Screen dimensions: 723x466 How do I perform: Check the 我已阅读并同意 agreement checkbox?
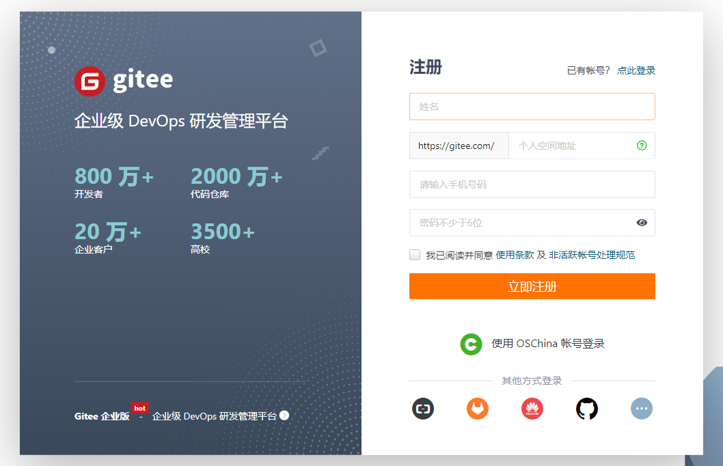[x=415, y=254]
